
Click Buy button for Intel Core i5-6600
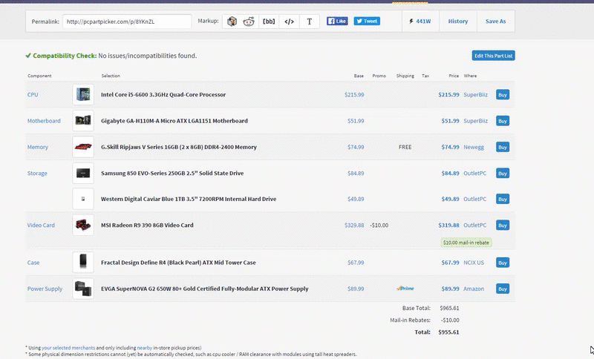[503, 95]
